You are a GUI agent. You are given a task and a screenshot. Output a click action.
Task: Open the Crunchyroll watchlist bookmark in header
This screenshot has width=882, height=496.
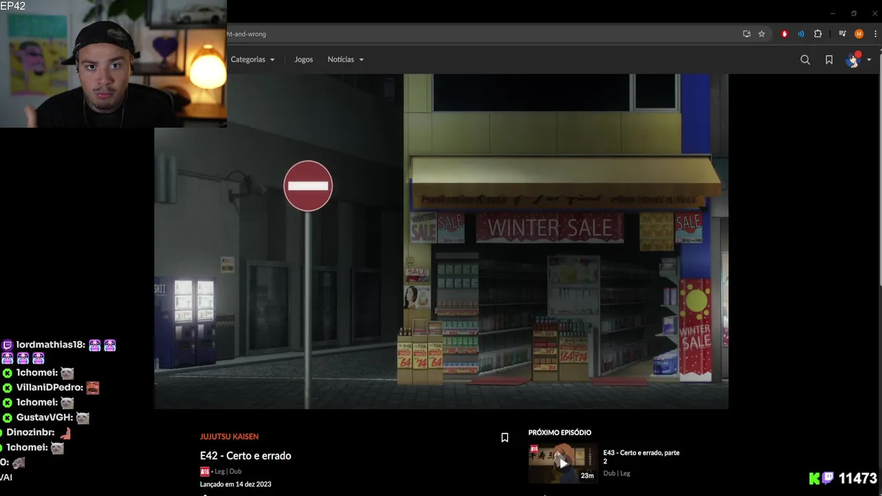click(829, 60)
